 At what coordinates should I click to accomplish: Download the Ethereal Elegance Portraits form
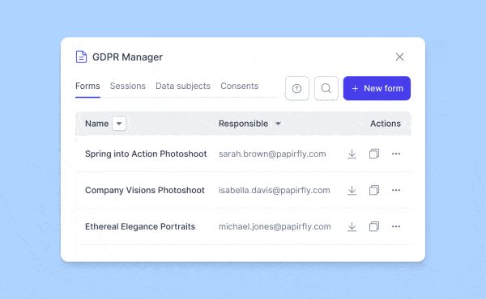click(352, 226)
